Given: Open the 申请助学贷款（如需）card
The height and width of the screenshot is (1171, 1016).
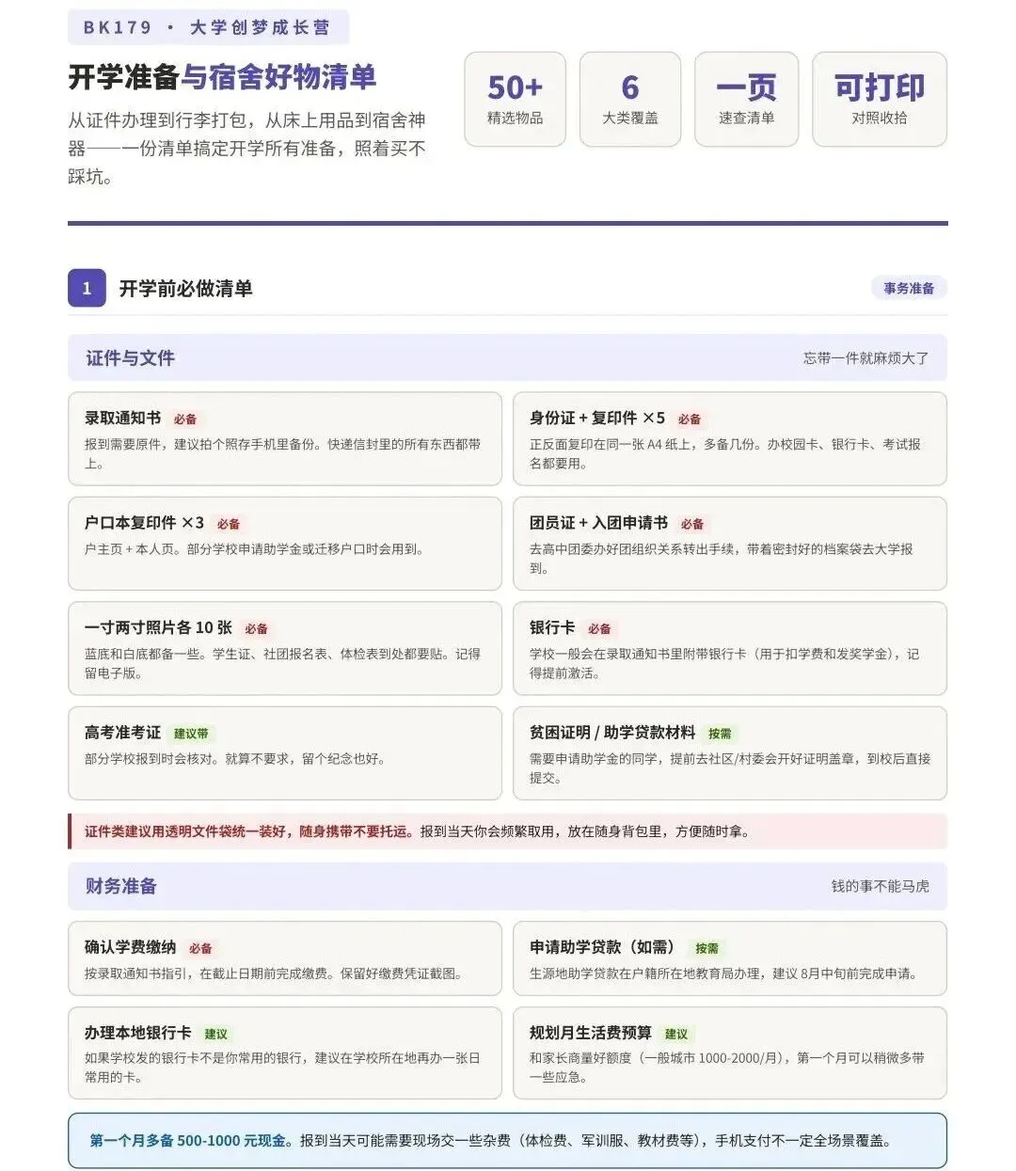Looking at the screenshot, I should [x=730, y=958].
